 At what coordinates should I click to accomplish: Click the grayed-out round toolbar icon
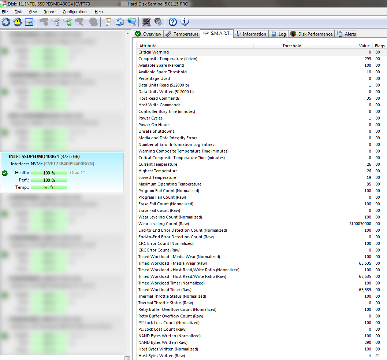click(94, 22)
